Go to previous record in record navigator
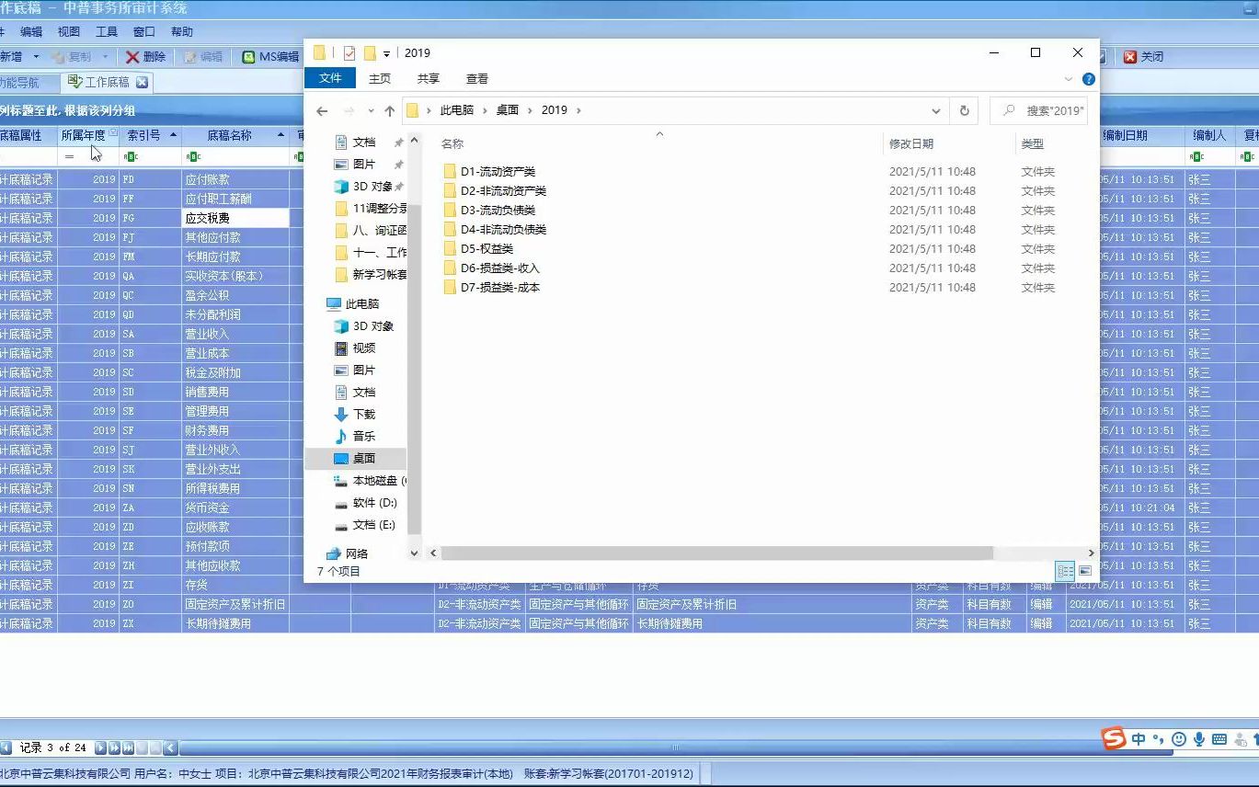1259x787 pixels. pyautogui.click(x=6, y=748)
